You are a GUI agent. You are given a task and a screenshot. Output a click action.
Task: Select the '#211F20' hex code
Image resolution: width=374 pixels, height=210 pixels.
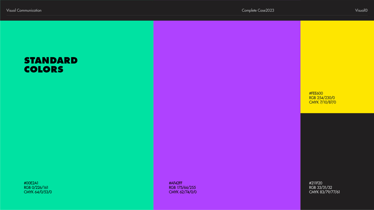315,183
